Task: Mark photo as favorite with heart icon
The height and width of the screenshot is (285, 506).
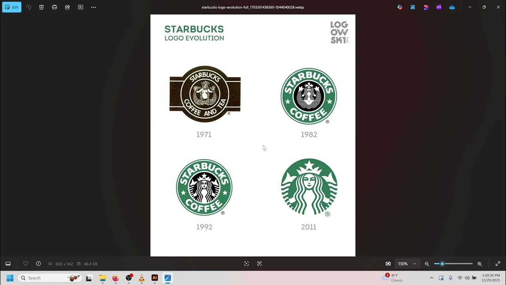Action: click(26, 264)
